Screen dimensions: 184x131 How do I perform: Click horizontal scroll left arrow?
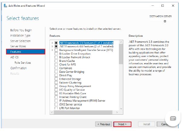point(52,113)
